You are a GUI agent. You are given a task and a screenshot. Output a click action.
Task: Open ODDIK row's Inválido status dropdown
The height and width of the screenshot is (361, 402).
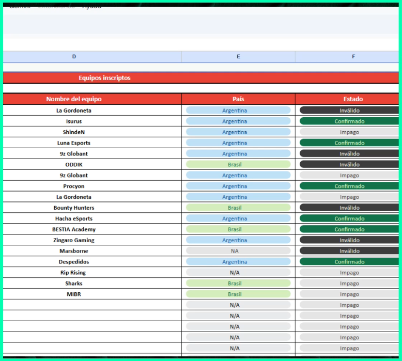(x=349, y=164)
